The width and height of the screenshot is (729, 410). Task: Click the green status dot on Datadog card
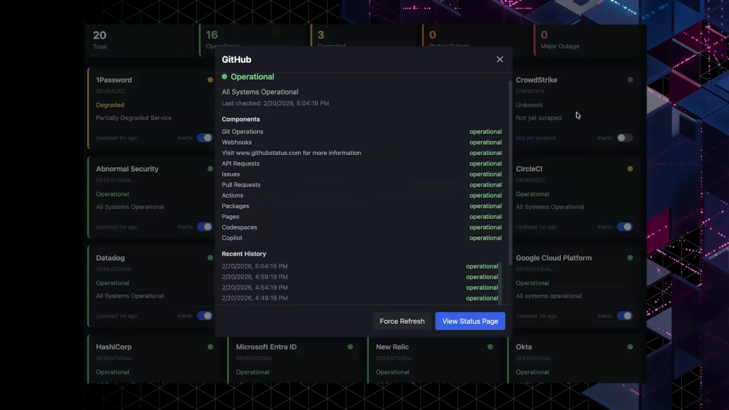click(210, 258)
